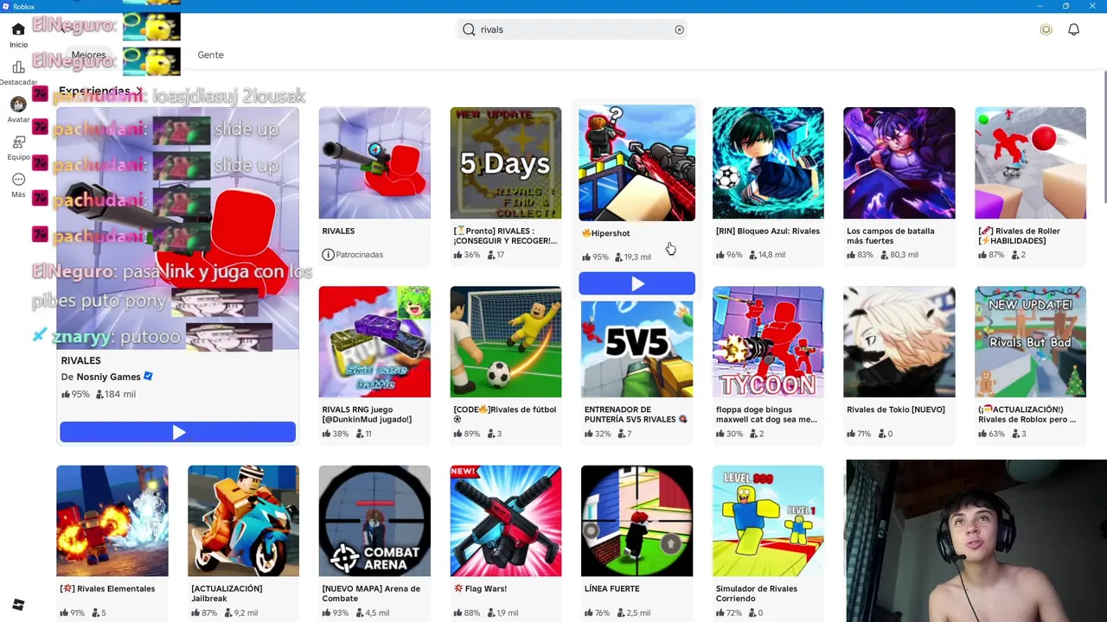
Task: Click the Roblox Studio logo at bottom-left
Action: pos(18,605)
